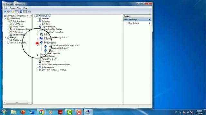Expand the Display adapters category arrow
The height and width of the screenshot is (115, 206).
tap(37, 27)
